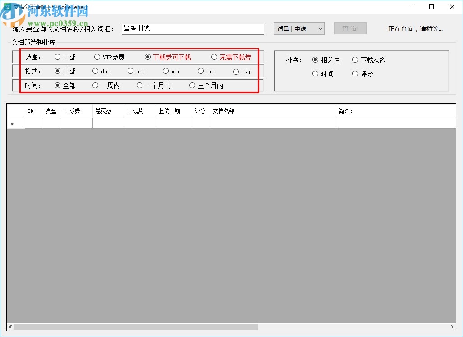Viewport: 463px width, 337px height.
Task: Click the 总页数 column header
Action: coord(108,111)
